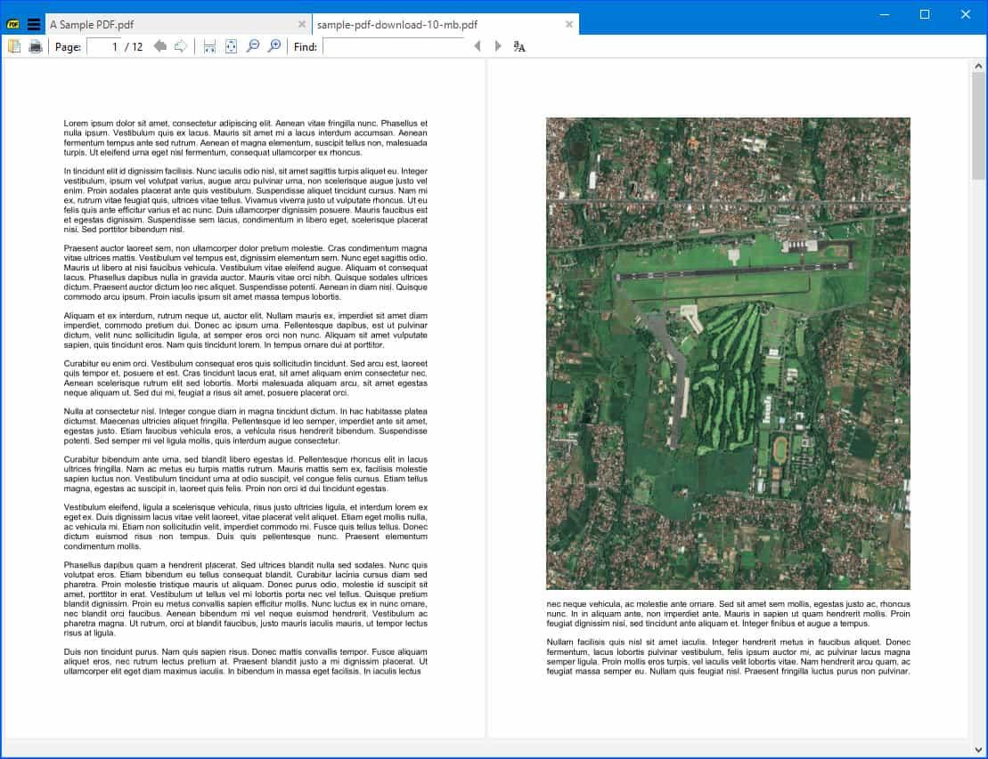Close the A Sample PDF.pdf tab

coord(302,25)
